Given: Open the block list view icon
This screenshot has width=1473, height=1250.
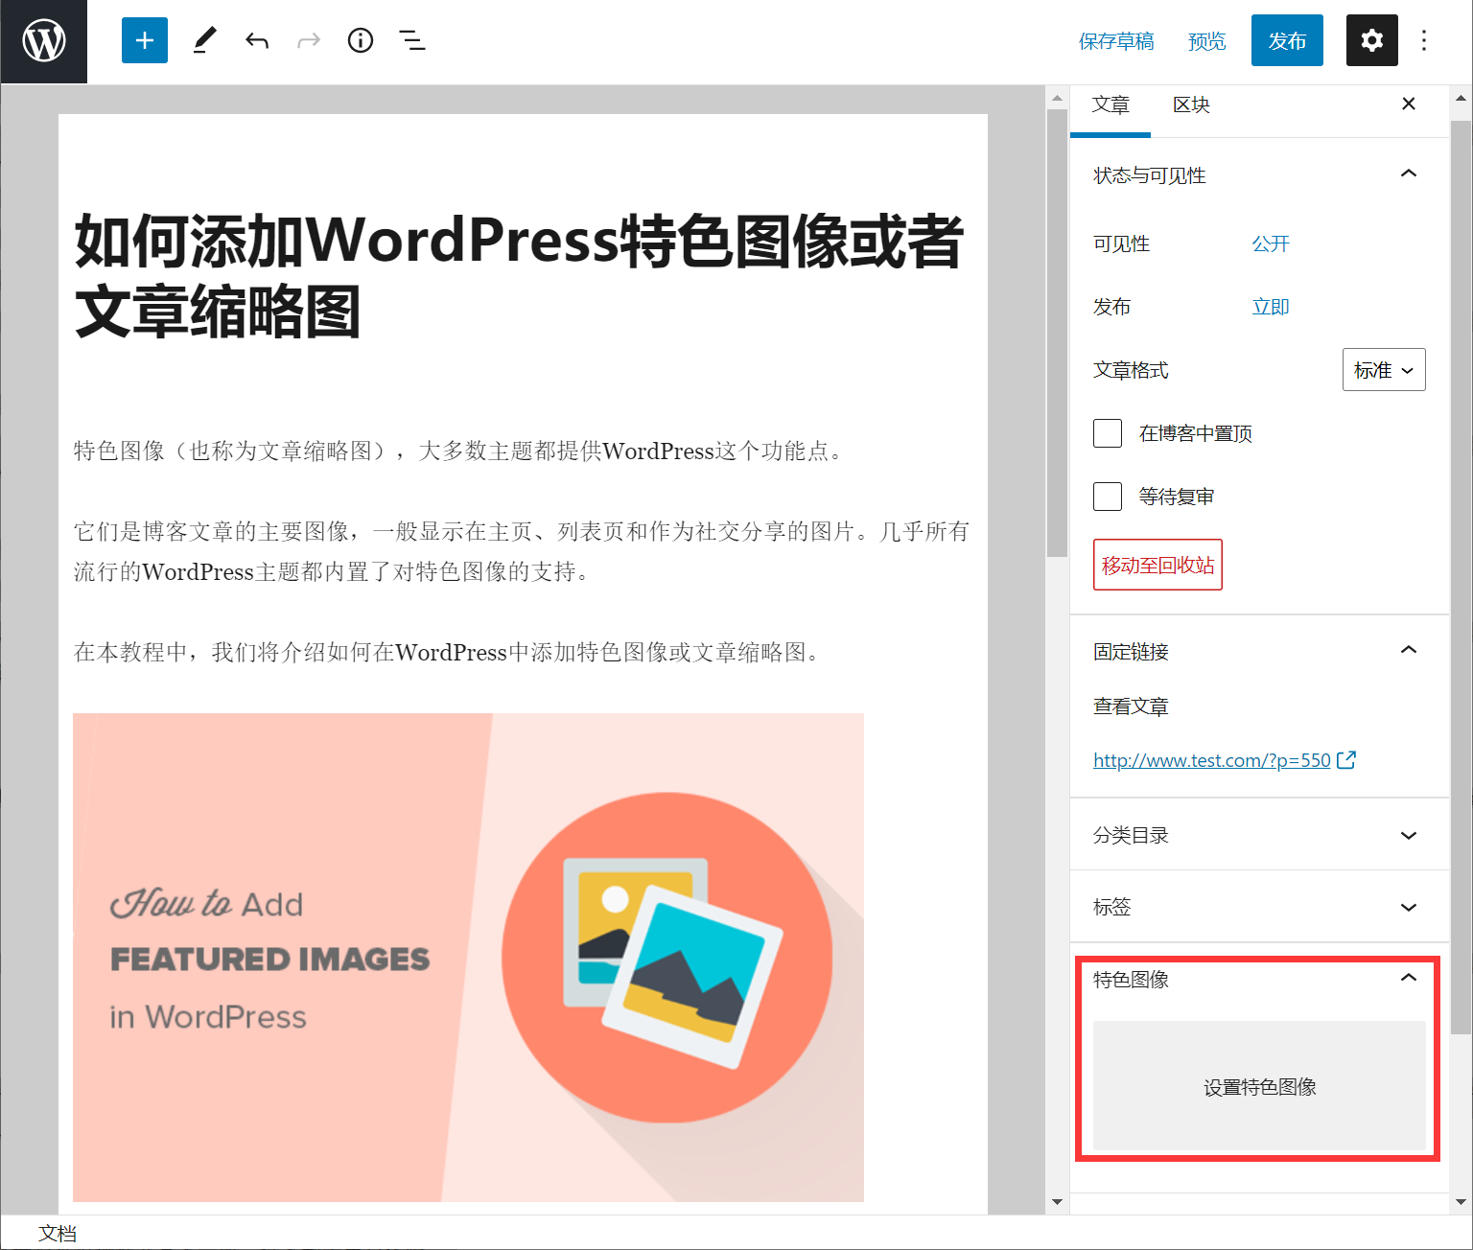Looking at the screenshot, I should (x=411, y=40).
